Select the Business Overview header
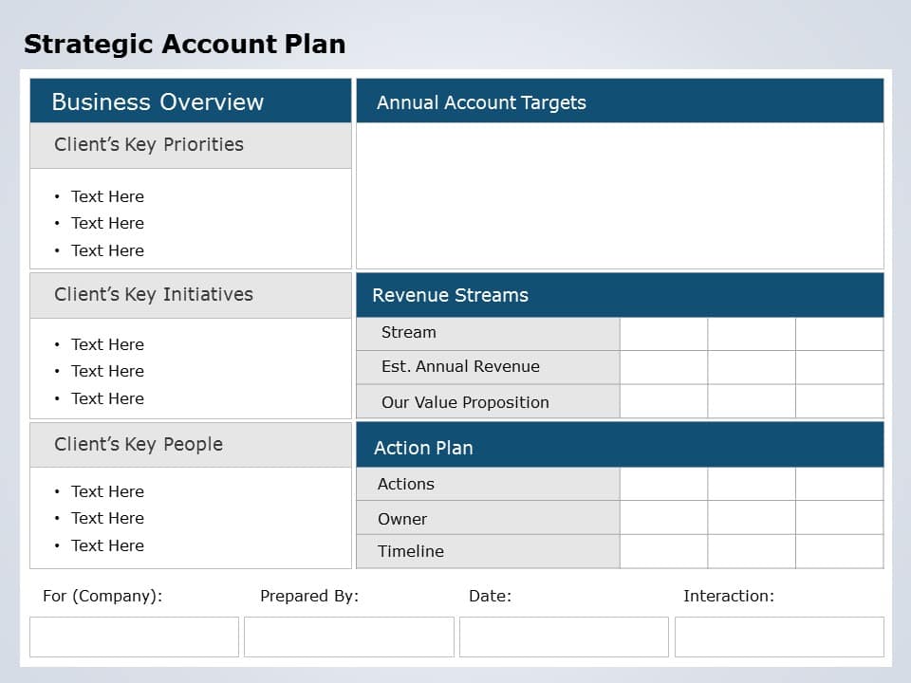Viewport: 911px width, 683px height. [x=191, y=102]
